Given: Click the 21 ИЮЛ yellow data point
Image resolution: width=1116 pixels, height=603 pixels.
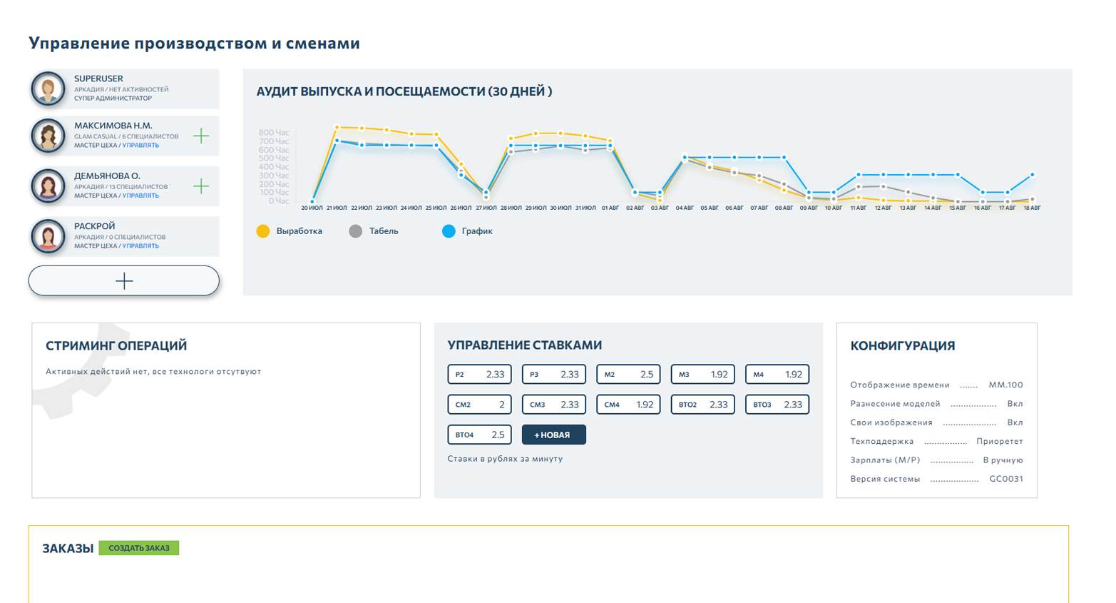Looking at the screenshot, I should [337, 128].
